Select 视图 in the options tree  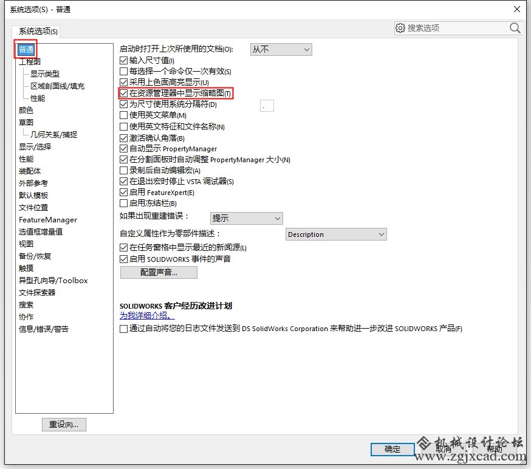pyautogui.click(x=26, y=244)
